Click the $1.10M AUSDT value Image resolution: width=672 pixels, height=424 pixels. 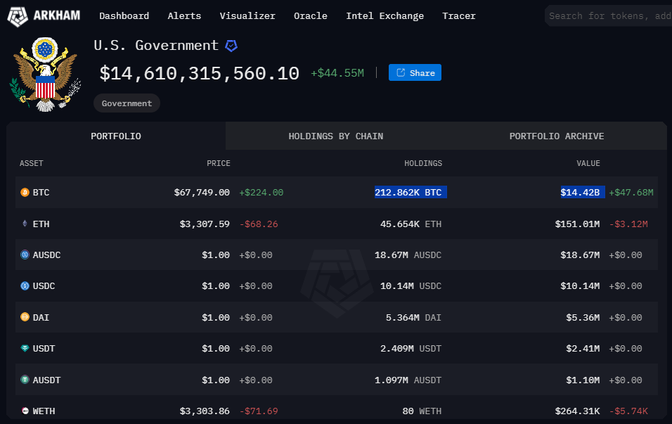coord(583,380)
